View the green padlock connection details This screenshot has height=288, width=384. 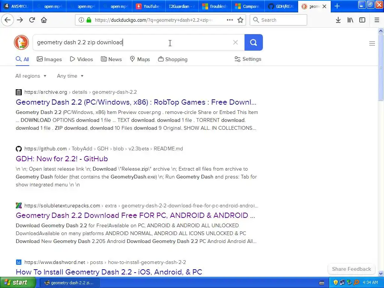(x=89, y=20)
